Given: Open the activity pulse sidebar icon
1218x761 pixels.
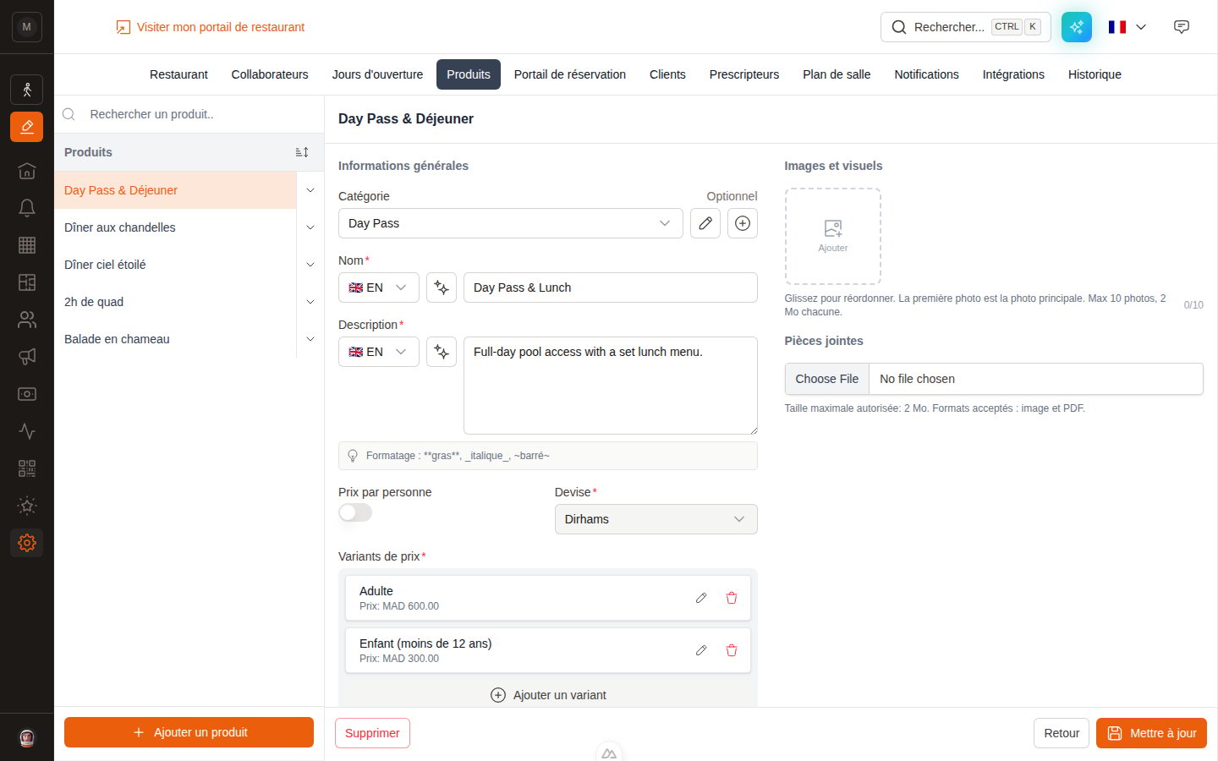Looking at the screenshot, I should (x=27, y=431).
